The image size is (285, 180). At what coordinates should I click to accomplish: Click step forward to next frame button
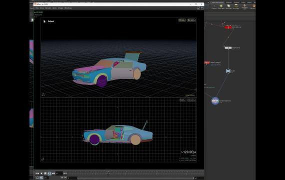53,173
